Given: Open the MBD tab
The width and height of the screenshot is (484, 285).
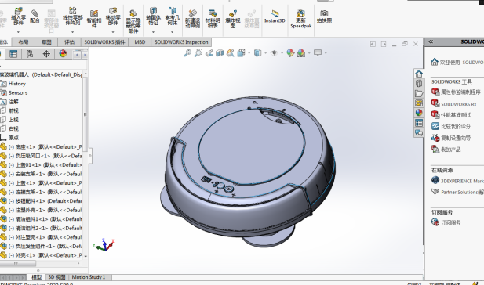Looking at the screenshot, I should pos(140,42).
